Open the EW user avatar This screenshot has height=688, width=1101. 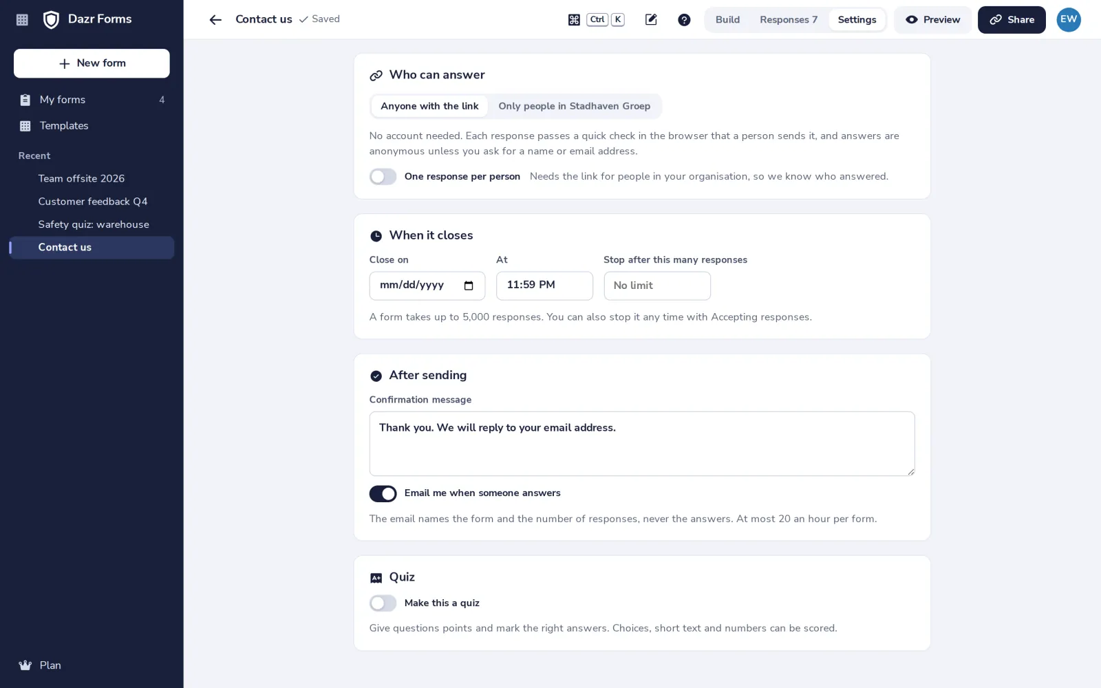(x=1069, y=19)
